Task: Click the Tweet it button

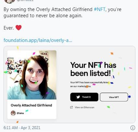Action: 84,97
